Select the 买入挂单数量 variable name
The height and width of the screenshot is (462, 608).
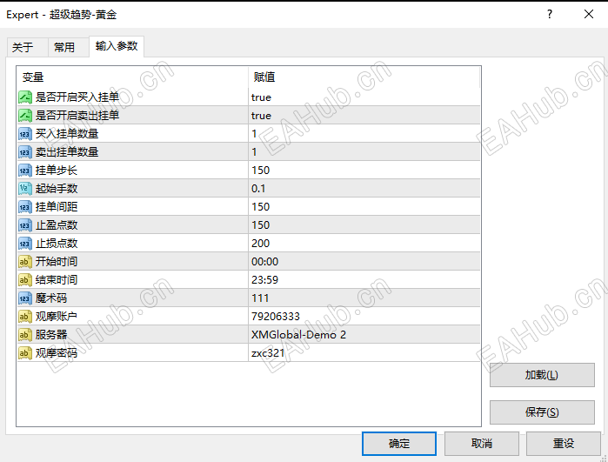[67, 134]
